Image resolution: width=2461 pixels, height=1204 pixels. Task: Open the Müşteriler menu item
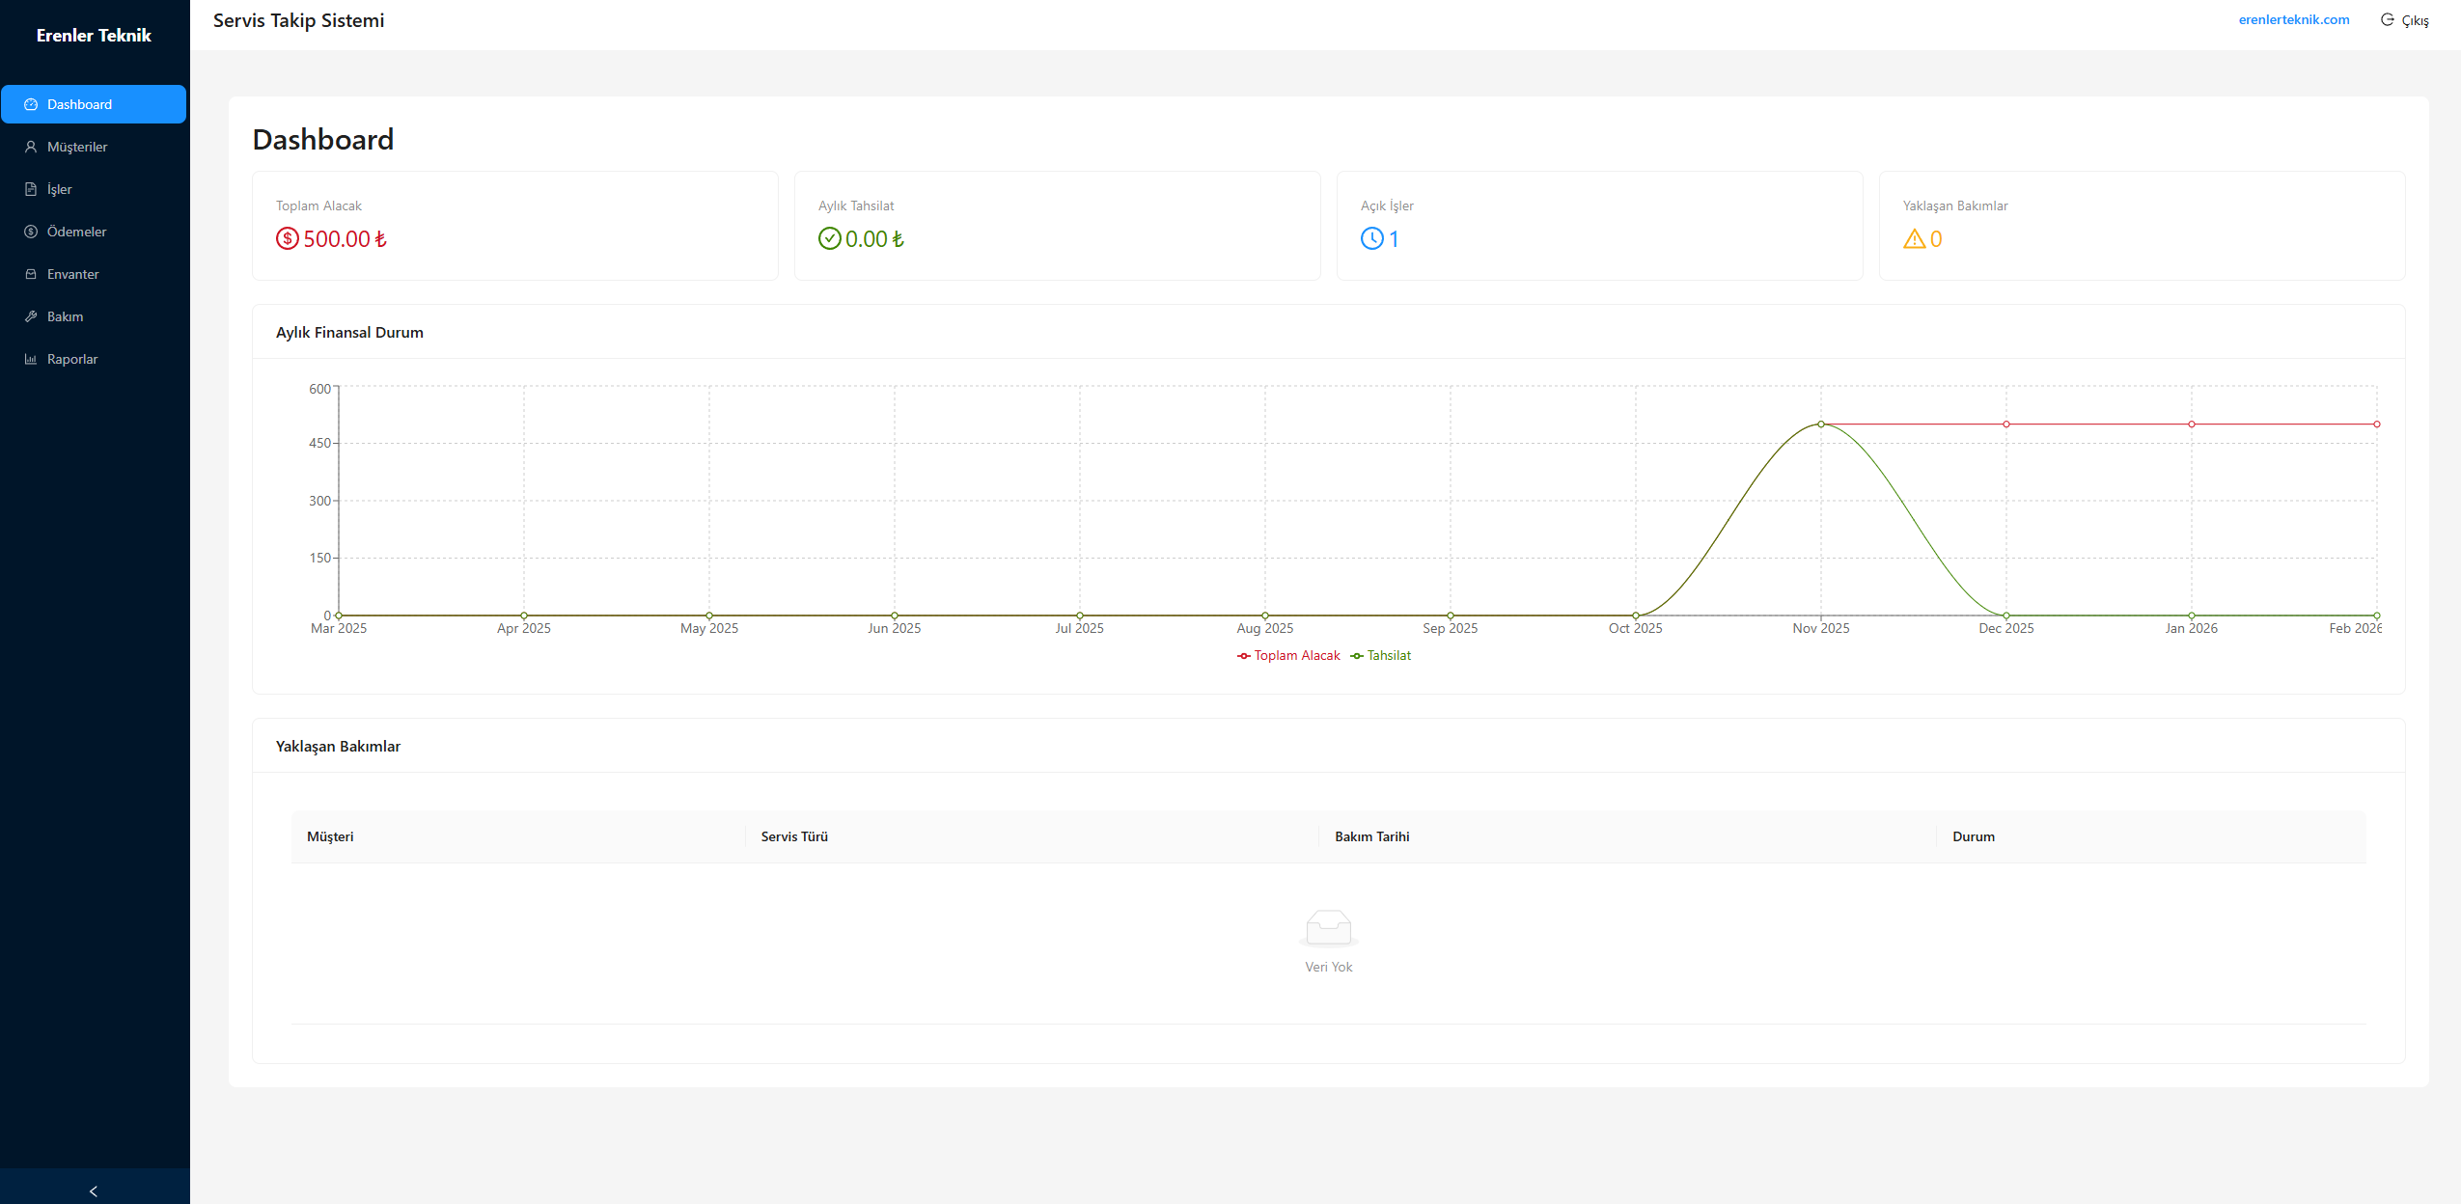77,147
